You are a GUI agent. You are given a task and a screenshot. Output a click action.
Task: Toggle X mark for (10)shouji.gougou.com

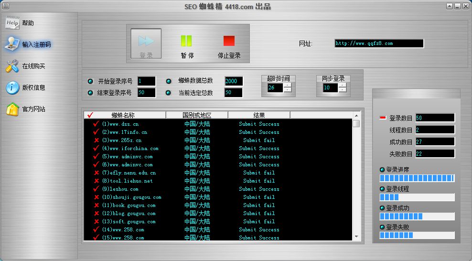[x=97, y=197]
